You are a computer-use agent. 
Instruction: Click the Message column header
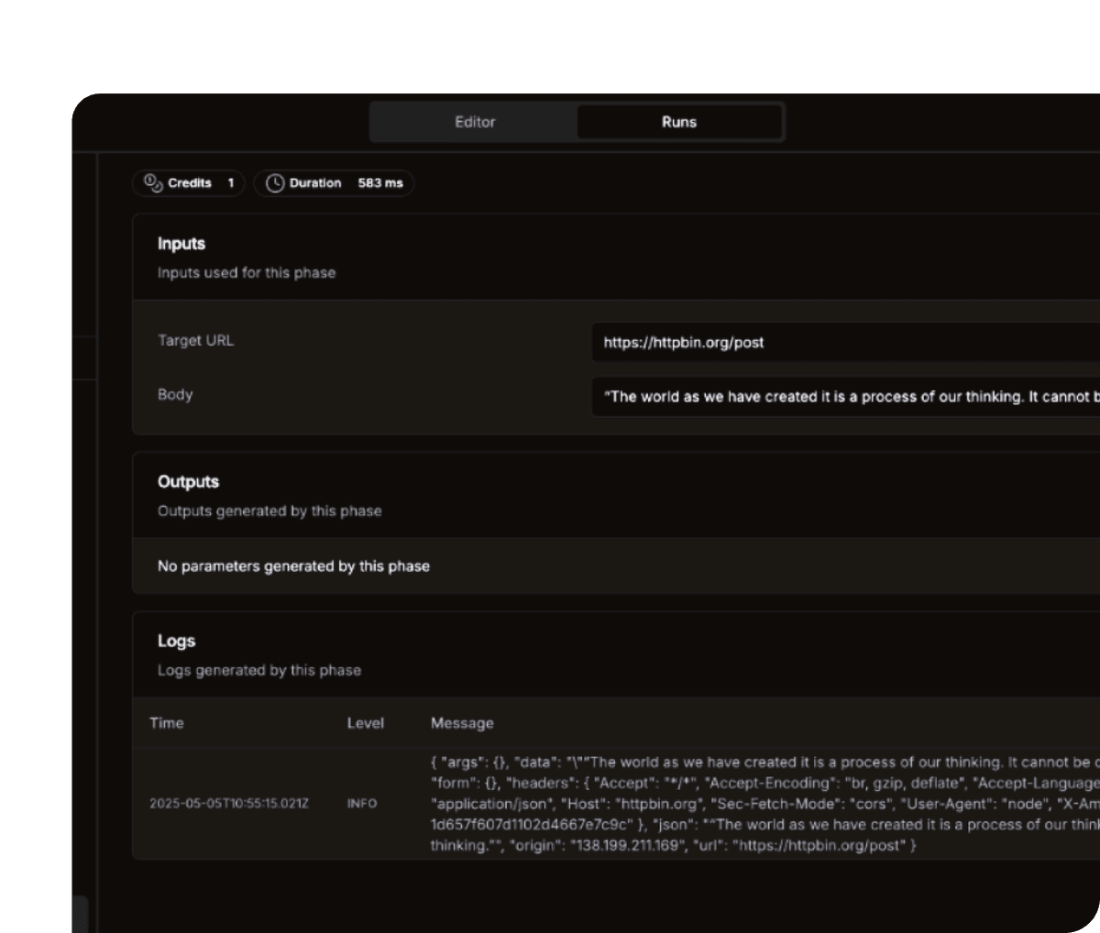[x=462, y=723]
